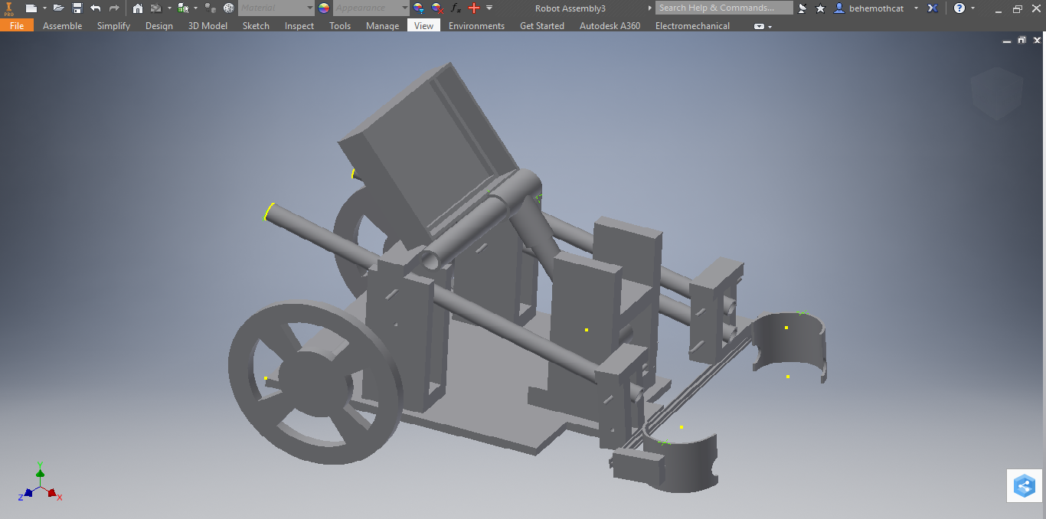Click the Save icon in quick access toolbar
Viewport: 1046px width, 519px height.
click(x=77, y=8)
